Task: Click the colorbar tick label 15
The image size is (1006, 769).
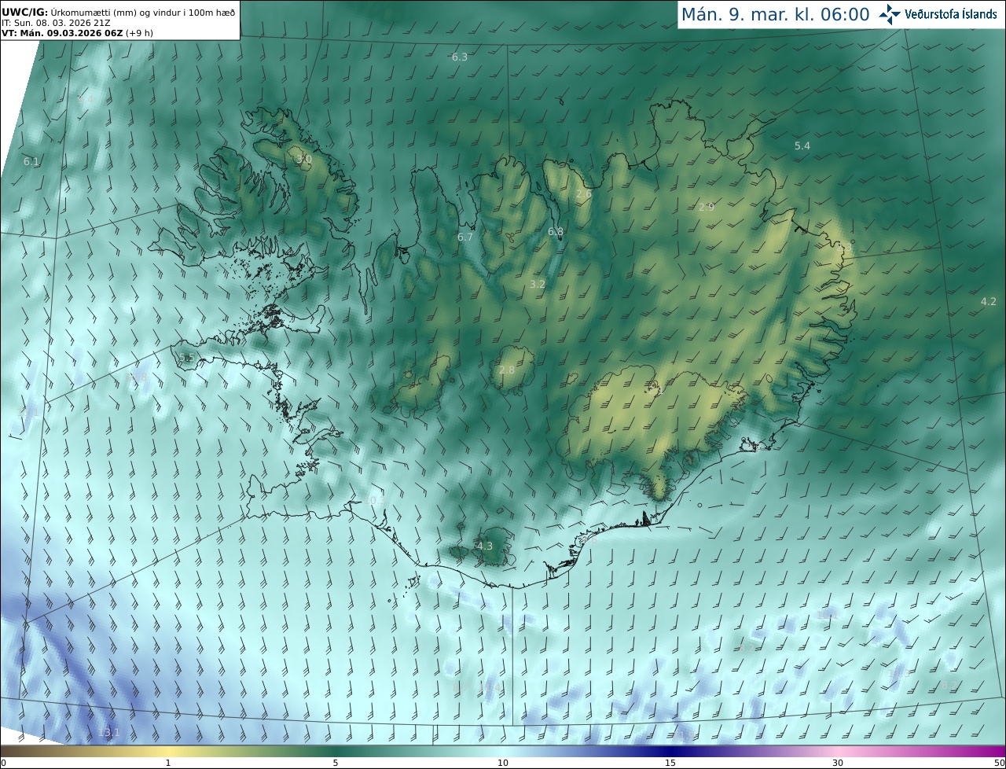Action: click(670, 763)
